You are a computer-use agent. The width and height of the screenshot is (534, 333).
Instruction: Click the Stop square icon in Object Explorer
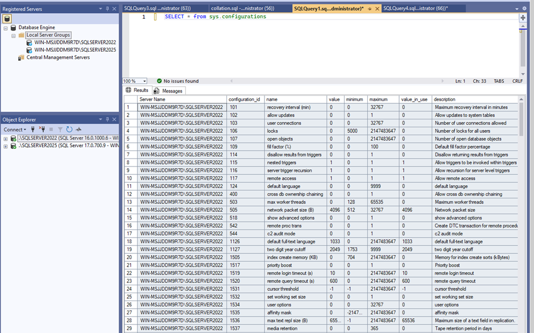pos(51,129)
